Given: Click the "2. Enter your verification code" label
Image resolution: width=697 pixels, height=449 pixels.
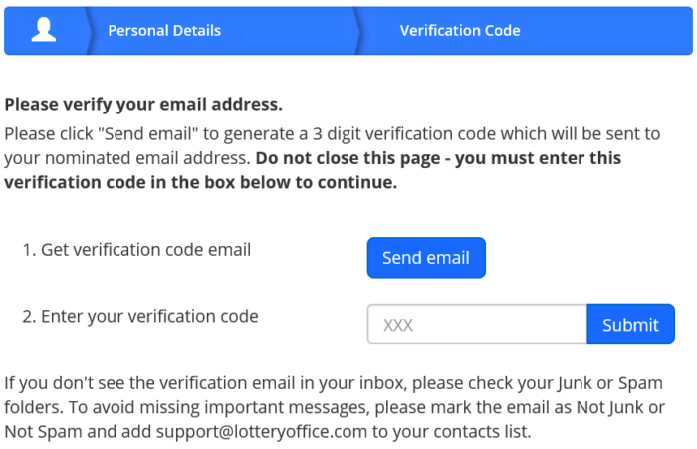Looking at the screenshot, I should pyautogui.click(x=140, y=316).
